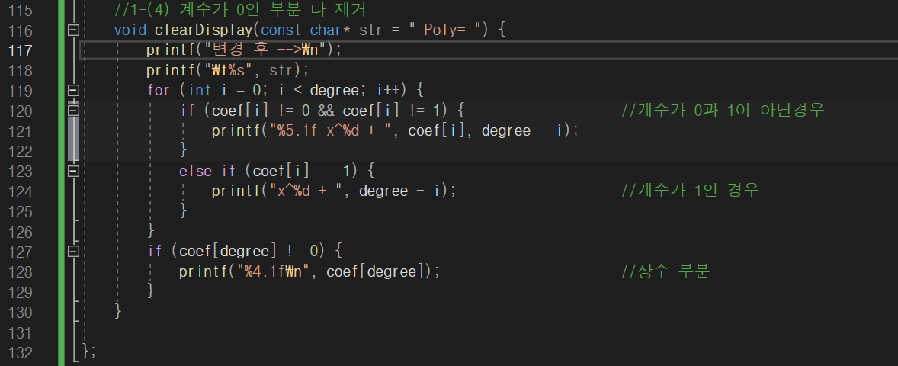Click 'degree - i' argument on line 121
898x366 pixels.
(522, 130)
